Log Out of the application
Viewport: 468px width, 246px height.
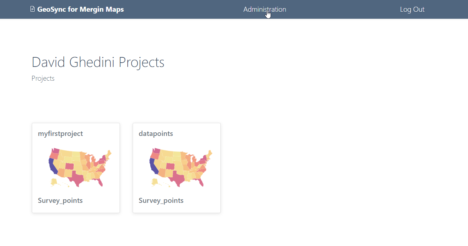(x=412, y=9)
